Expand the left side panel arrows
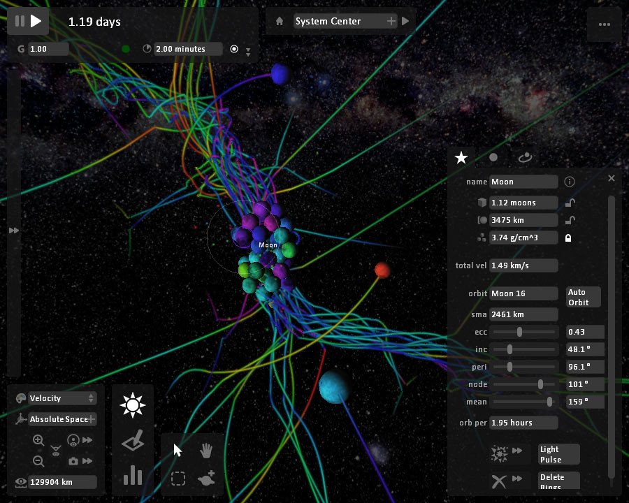 pos(14,231)
